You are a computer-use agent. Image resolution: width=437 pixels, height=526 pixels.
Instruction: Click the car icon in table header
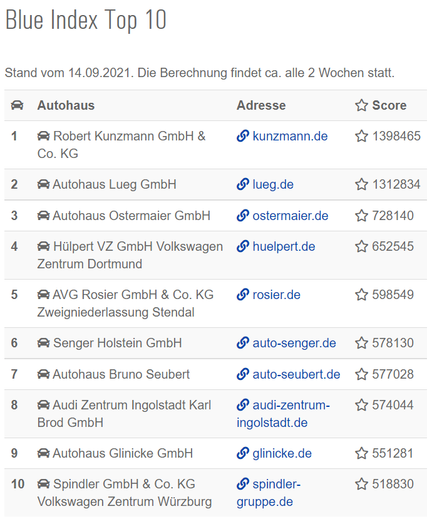pos(17,105)
